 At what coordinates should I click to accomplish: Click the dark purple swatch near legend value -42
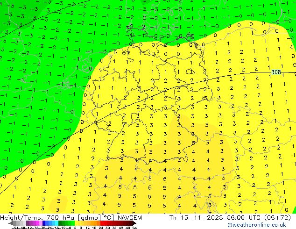pos(28,223)
